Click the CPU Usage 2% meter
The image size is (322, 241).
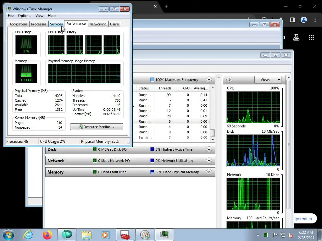pyautogui.click(x=26, y=45)
